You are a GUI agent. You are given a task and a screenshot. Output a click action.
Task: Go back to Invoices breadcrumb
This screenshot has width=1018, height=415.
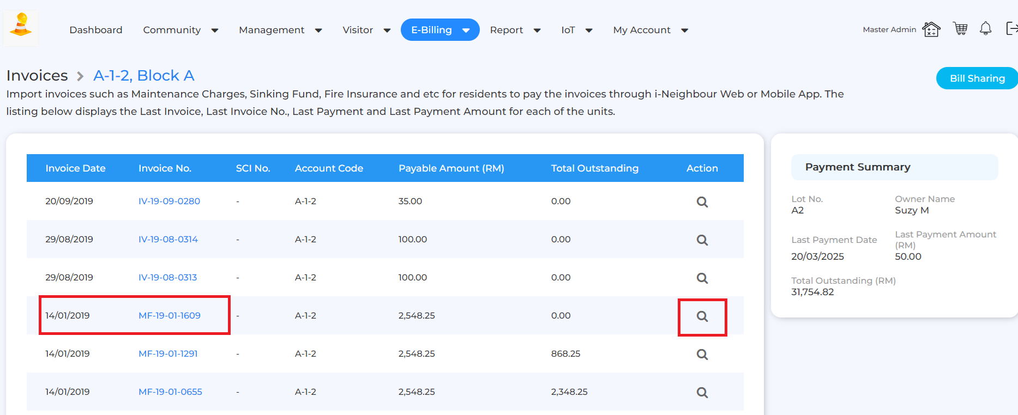pyautogui.click(x=37, y=76)
